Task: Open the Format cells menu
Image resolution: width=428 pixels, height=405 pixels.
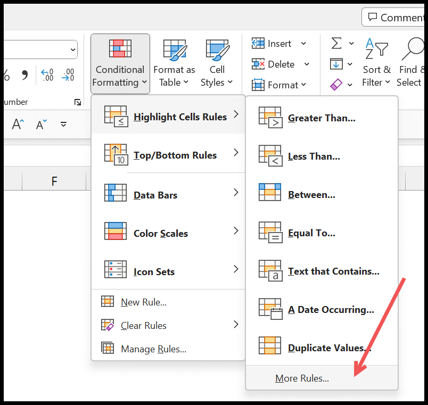Action: coord(279,85)
